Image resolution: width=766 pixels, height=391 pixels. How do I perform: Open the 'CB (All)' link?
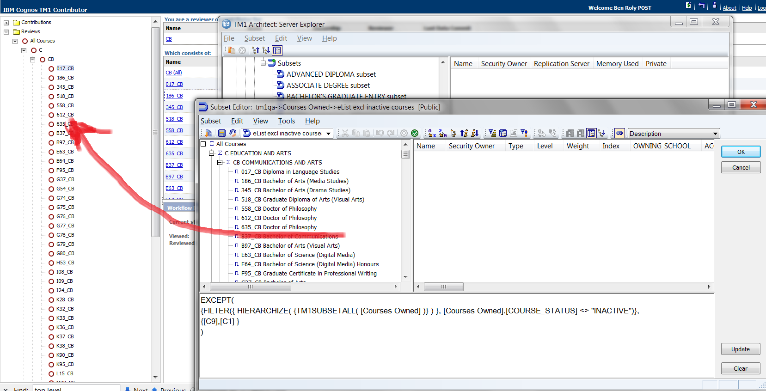click(174, 73)
